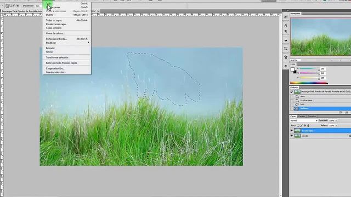Click the G value input field
This screenshot has height=197, width=351.
point(322,73)
